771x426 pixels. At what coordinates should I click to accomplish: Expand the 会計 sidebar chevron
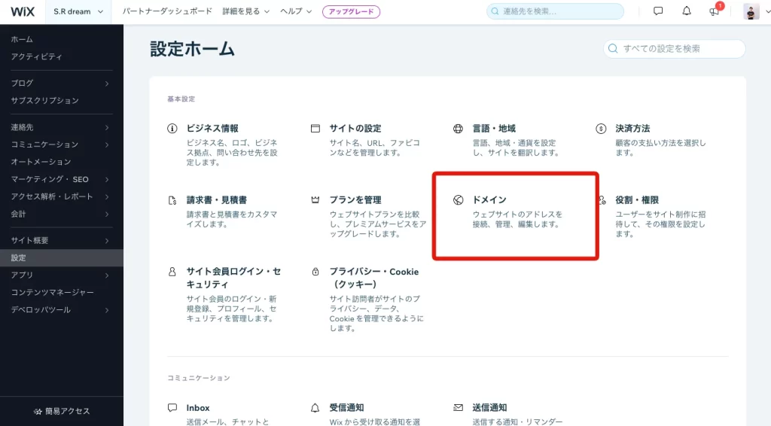point(107,215)
